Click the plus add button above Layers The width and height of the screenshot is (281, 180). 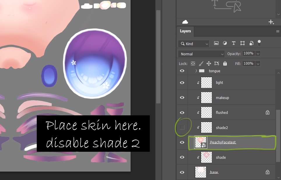point(271,22)
